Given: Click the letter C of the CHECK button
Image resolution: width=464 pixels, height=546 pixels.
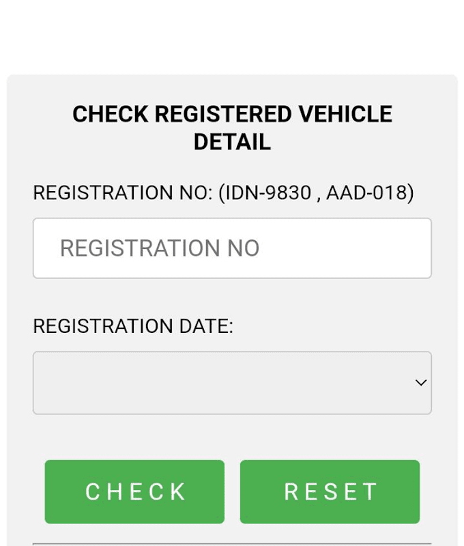Looking at the screenshot, I should [x=92, y=491].
